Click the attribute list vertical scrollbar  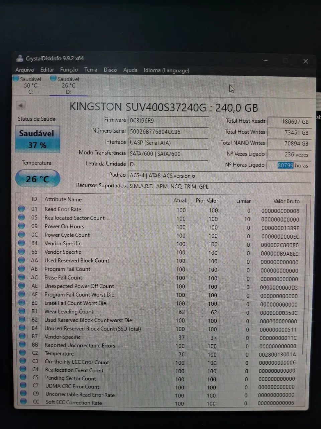click(x=304, y=278)
